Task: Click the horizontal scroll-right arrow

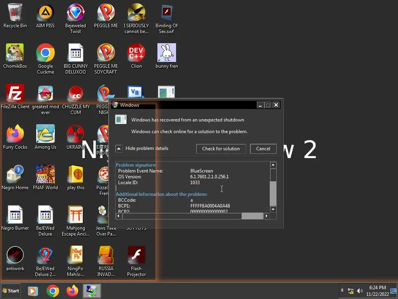Action: tap(266, 216)
